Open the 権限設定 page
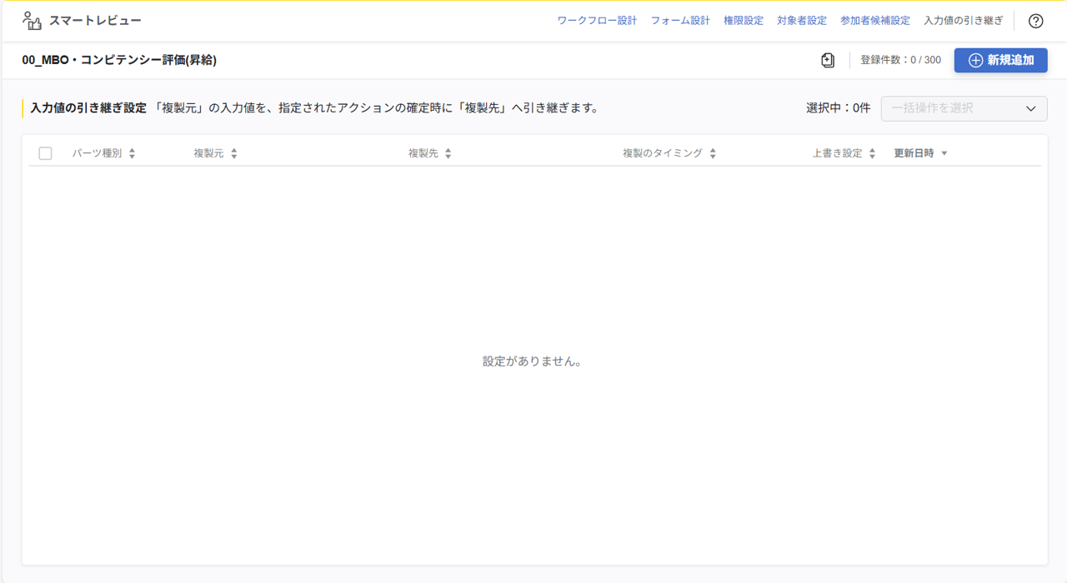The image size is (1067, 583). [743, 20]
